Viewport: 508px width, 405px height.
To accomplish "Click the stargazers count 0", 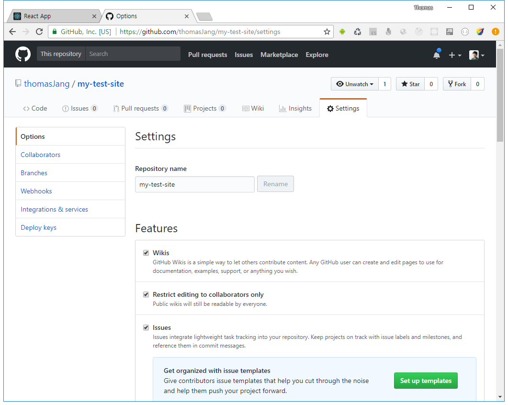I will (431, 84).
